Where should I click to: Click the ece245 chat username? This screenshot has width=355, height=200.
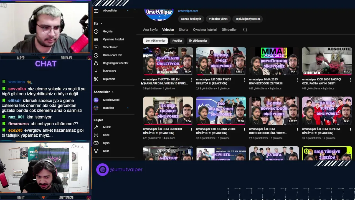[x=15, y=130]
